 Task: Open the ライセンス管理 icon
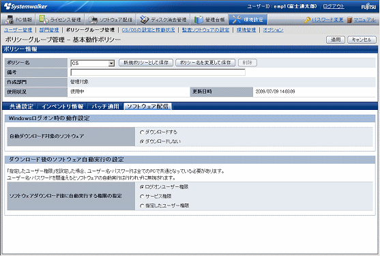tap(44, 19)
